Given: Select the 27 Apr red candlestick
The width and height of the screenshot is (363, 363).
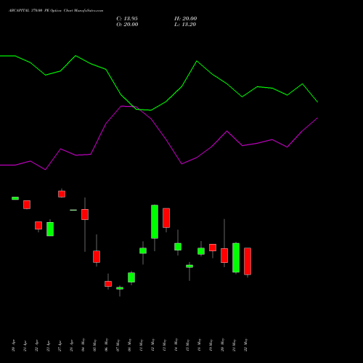Looking at the screenshot, I should [62, 194].
